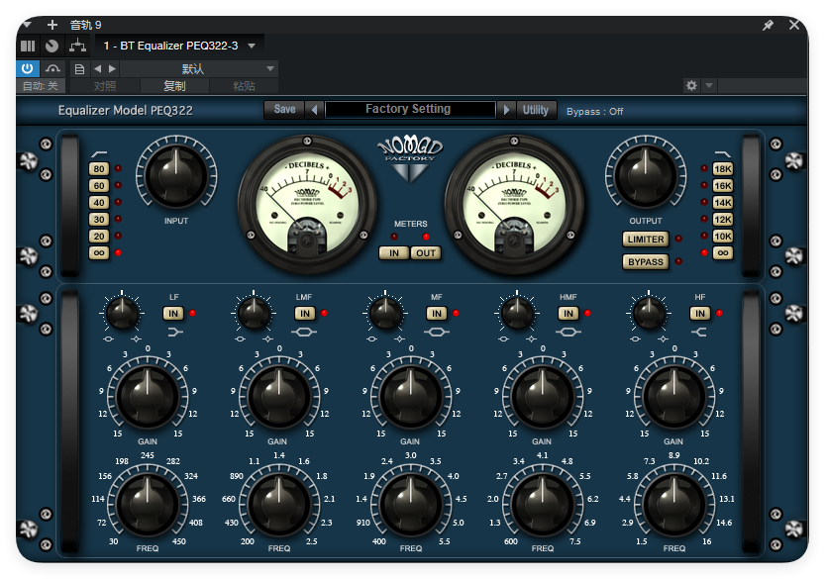
Task: Enable the BYPASS button
Action: point(646,262)
